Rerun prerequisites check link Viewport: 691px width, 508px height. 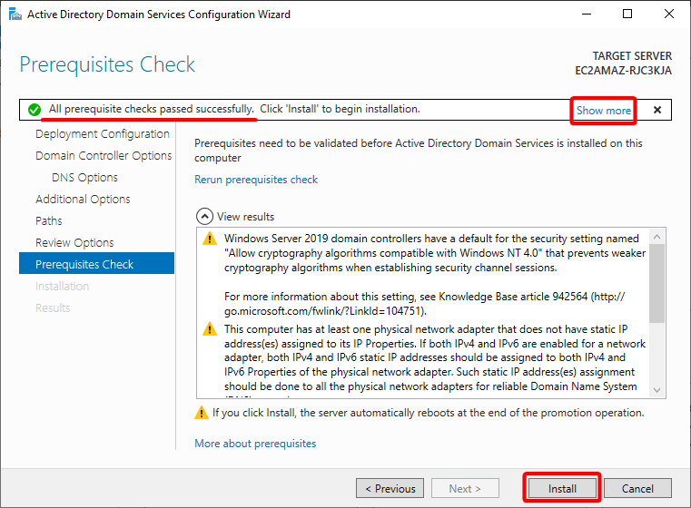click(x=256, y=180)
